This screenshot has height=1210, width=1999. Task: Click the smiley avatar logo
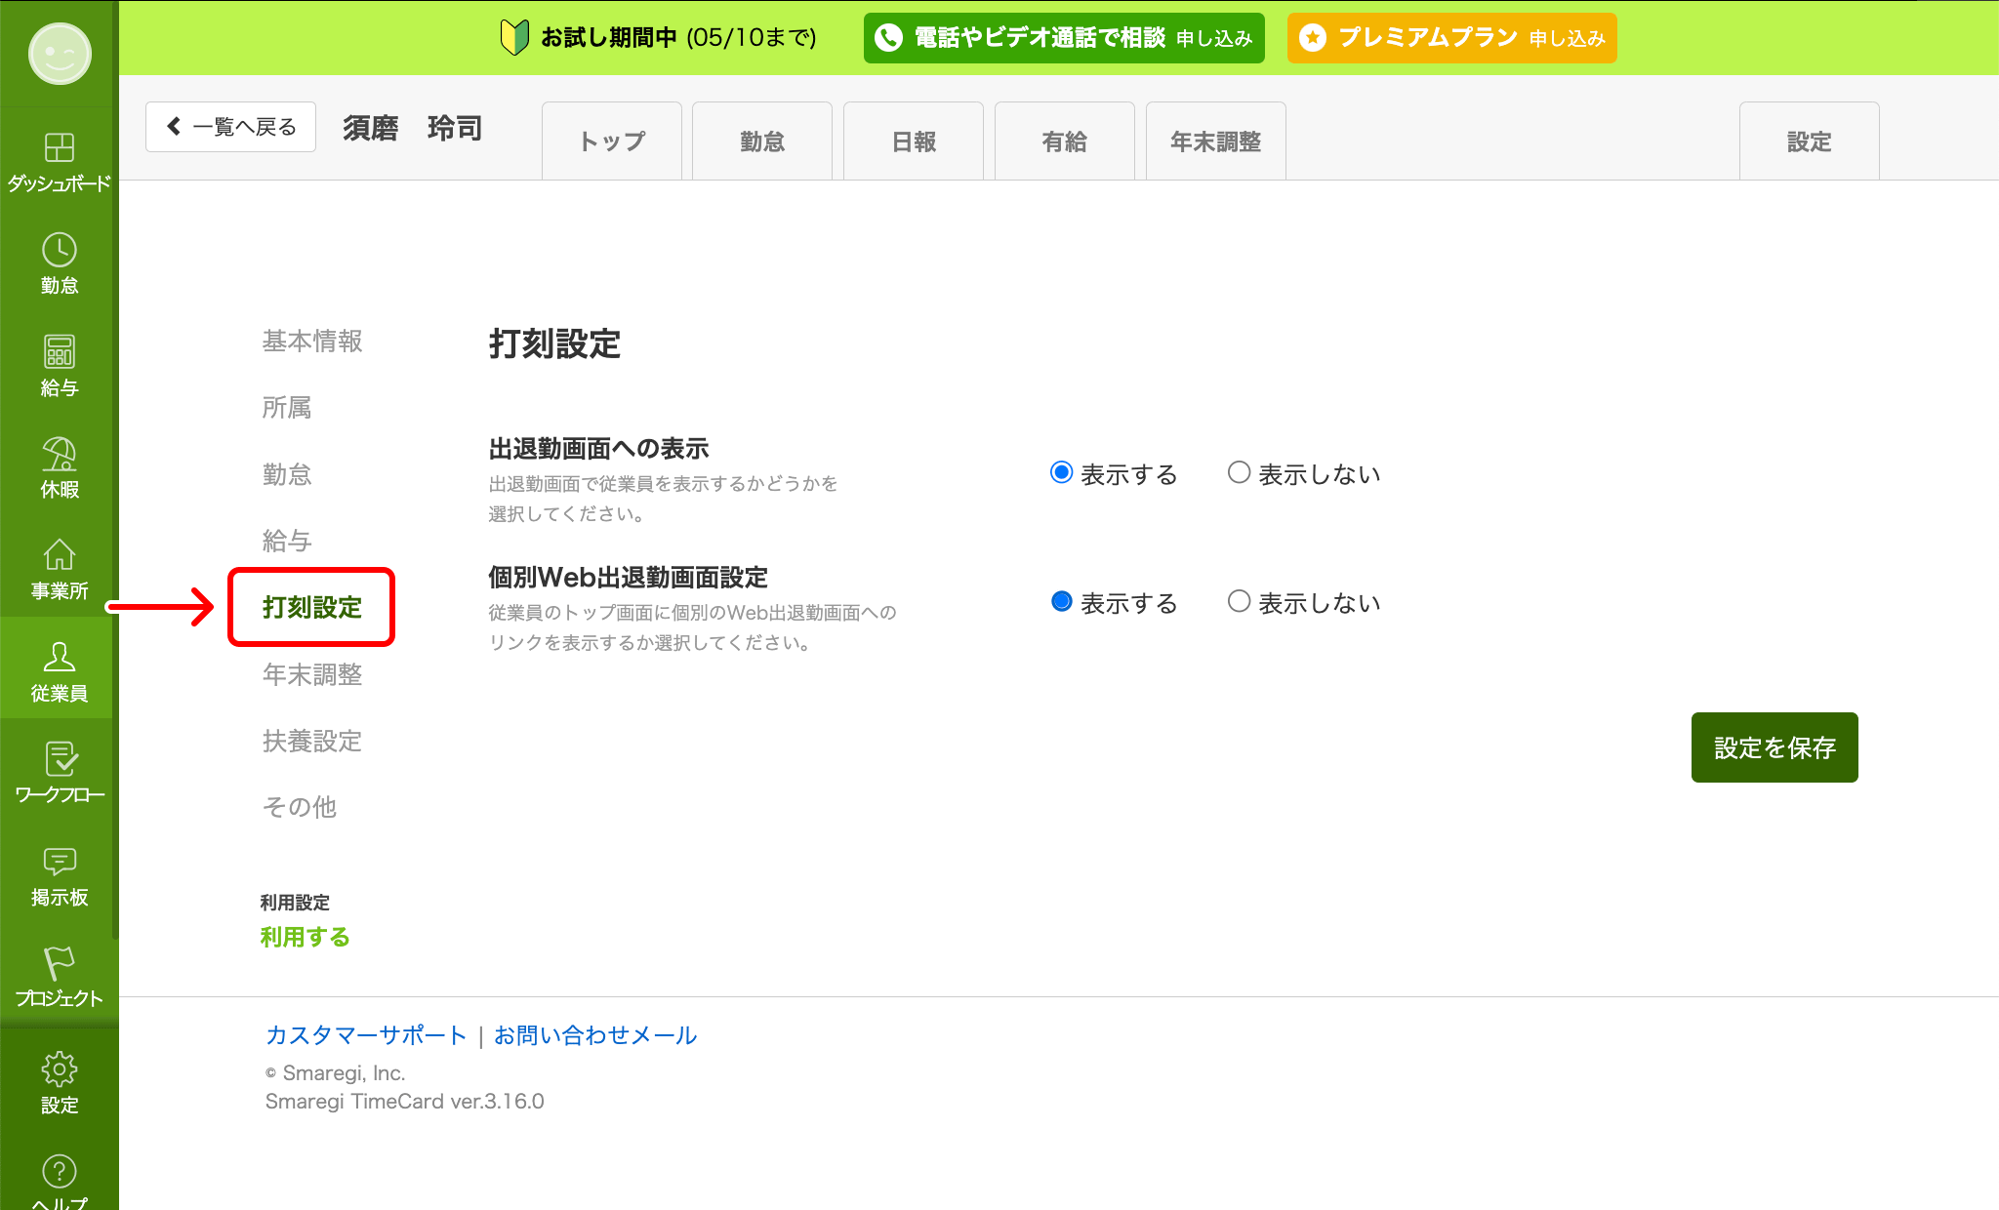(x=60, y=54)
